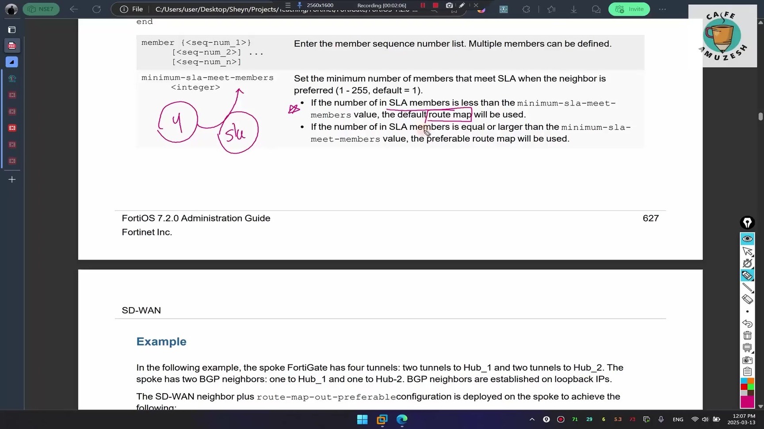Capture screen with annotation camera icon
Screen dimensions: 764x429
point(747,360)
